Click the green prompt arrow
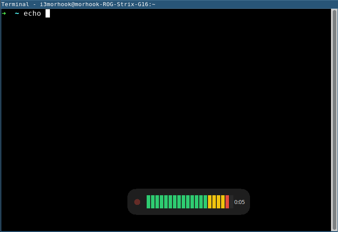 tap(4, 14)
